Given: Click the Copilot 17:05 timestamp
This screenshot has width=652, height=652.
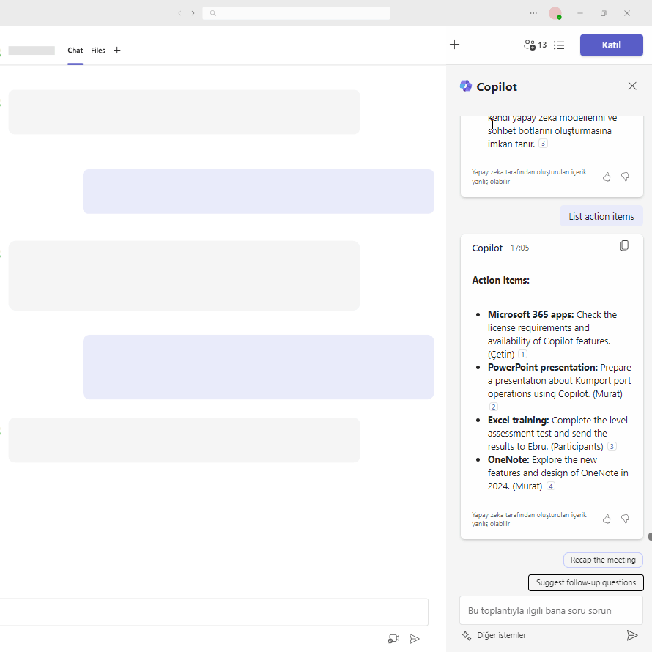Looking at the screenshot, I should pyautogui.click(x=520, y=248).
